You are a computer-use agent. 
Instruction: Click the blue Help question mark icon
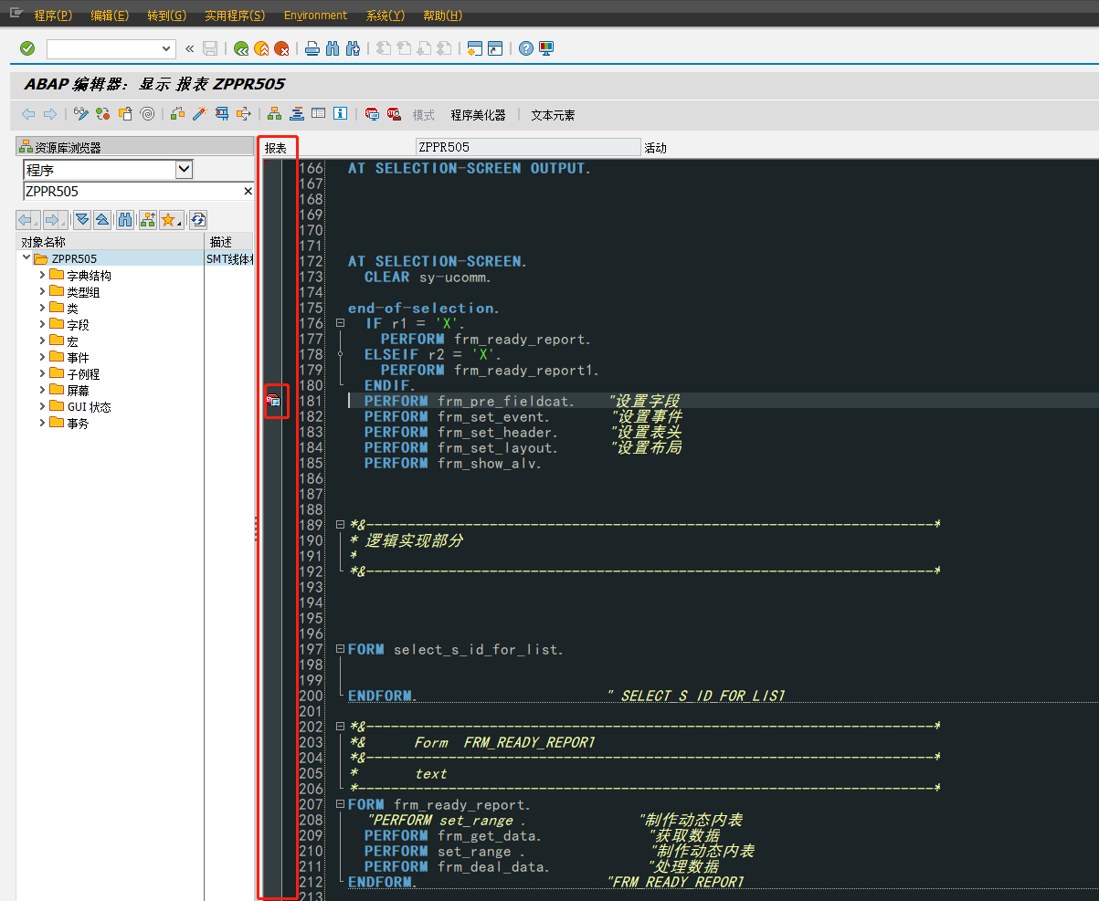[525, 48]
